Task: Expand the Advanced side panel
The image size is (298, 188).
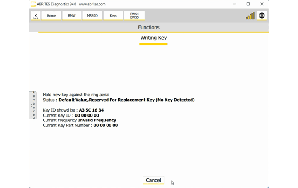Action: (x=33, y=105)
